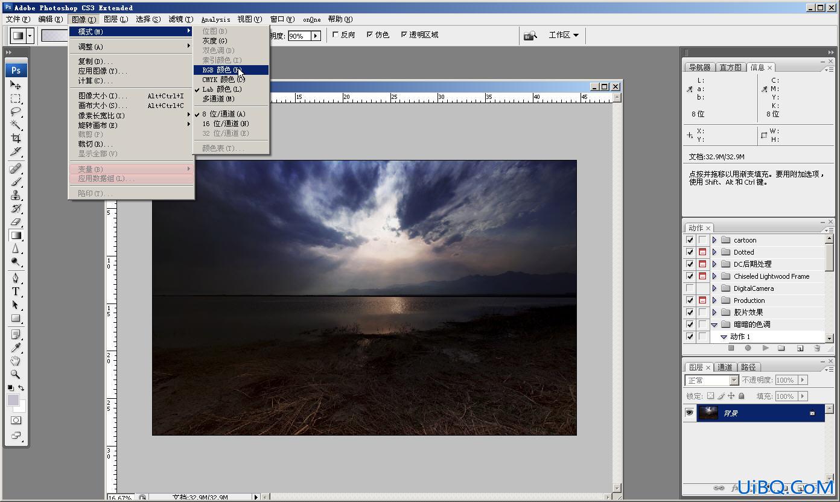Enable the DigitalCamera action set checkbox
The image size is (840, 502).
690,288
